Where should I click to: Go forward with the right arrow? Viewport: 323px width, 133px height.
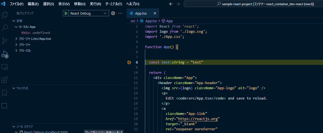pos(178,4)
